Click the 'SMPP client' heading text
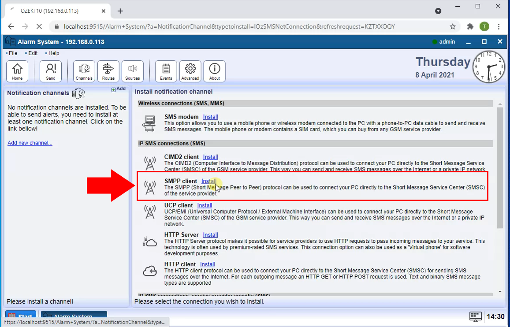This screenshot has width=510, height=327. coord(181,181)
